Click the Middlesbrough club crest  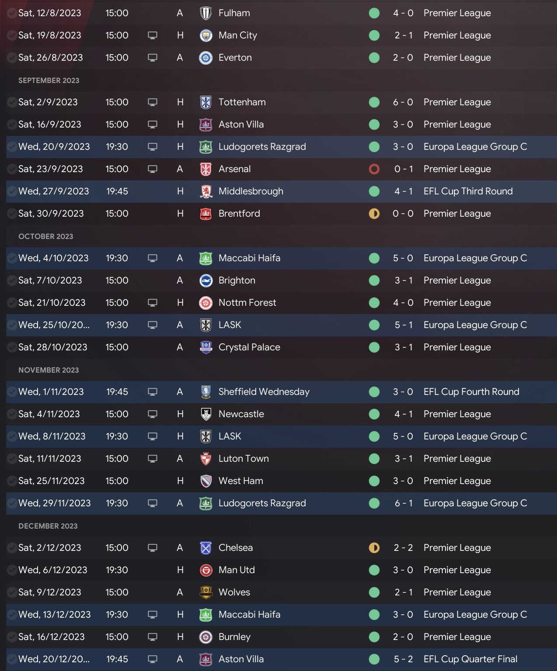click(x=205, y=191)
